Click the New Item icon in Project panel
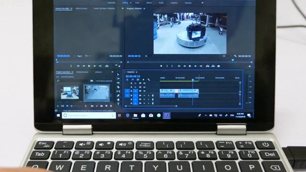This screenshot has height=172, width=306. tap(106, 106)
